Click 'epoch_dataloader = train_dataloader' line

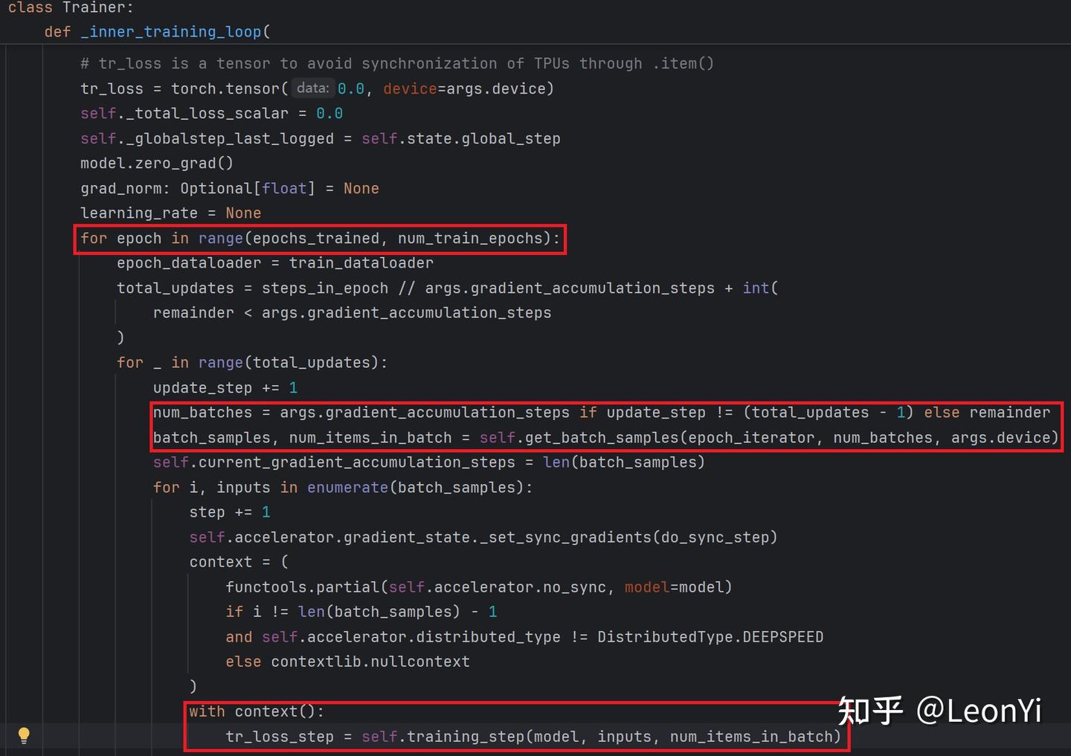point(275,263)
